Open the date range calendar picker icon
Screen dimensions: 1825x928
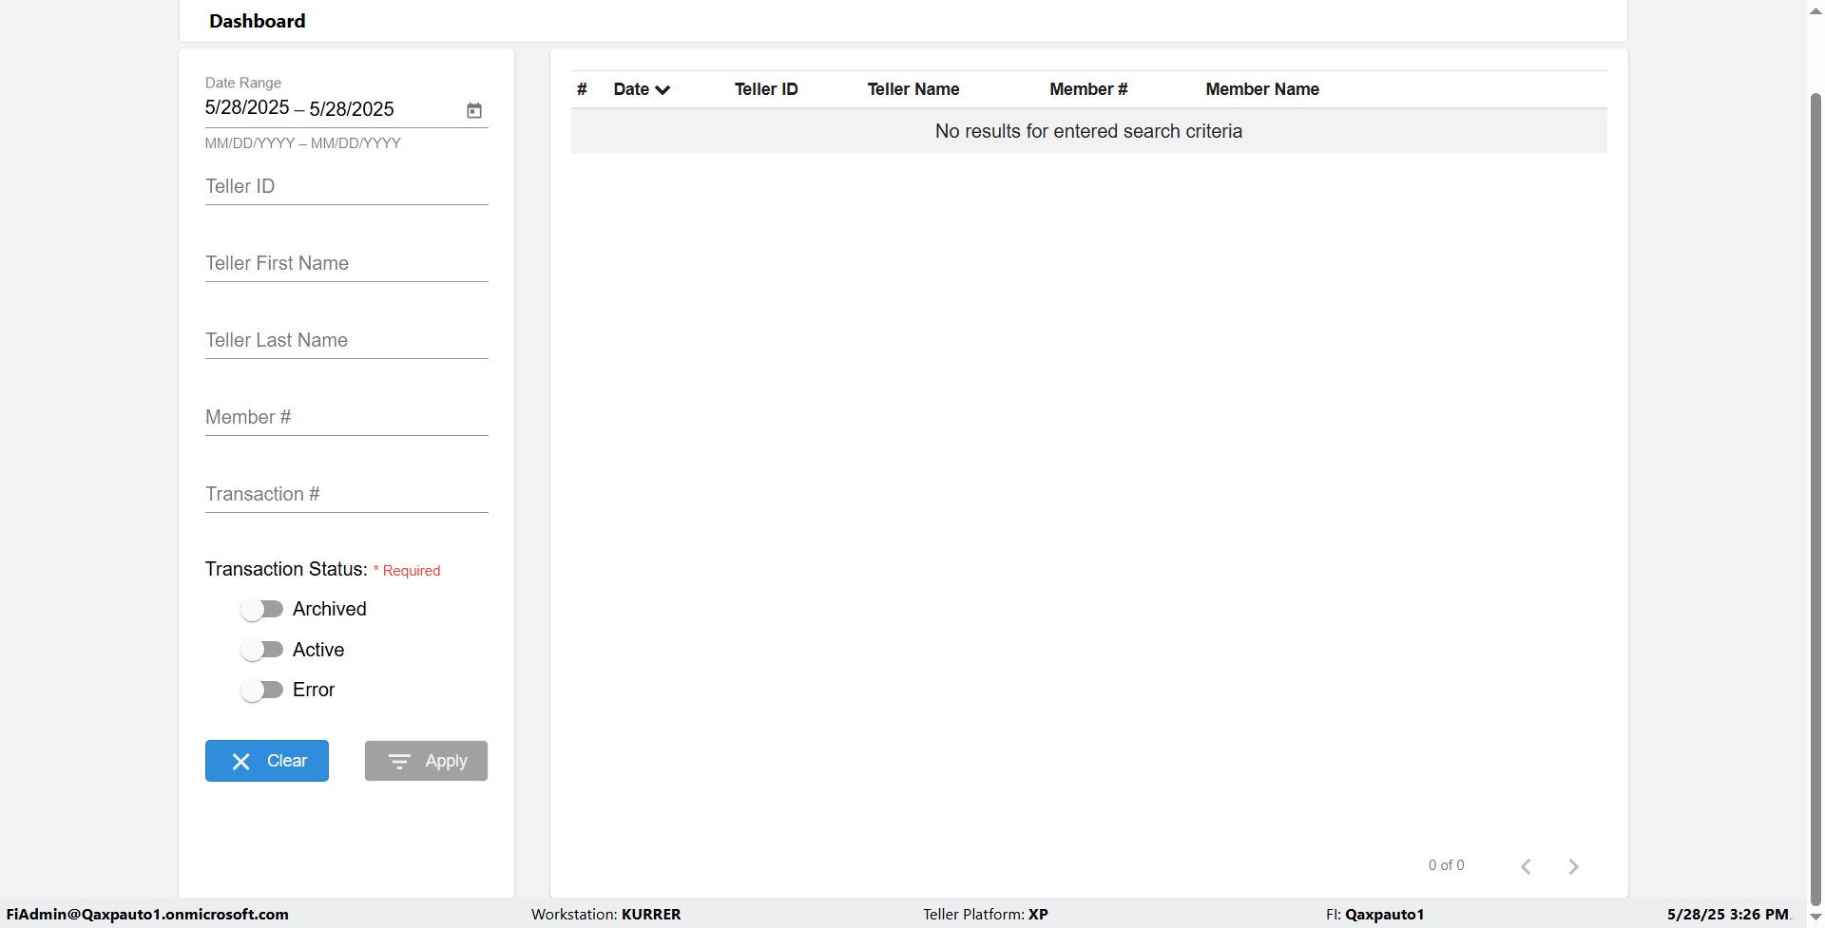tap(474, 110)
